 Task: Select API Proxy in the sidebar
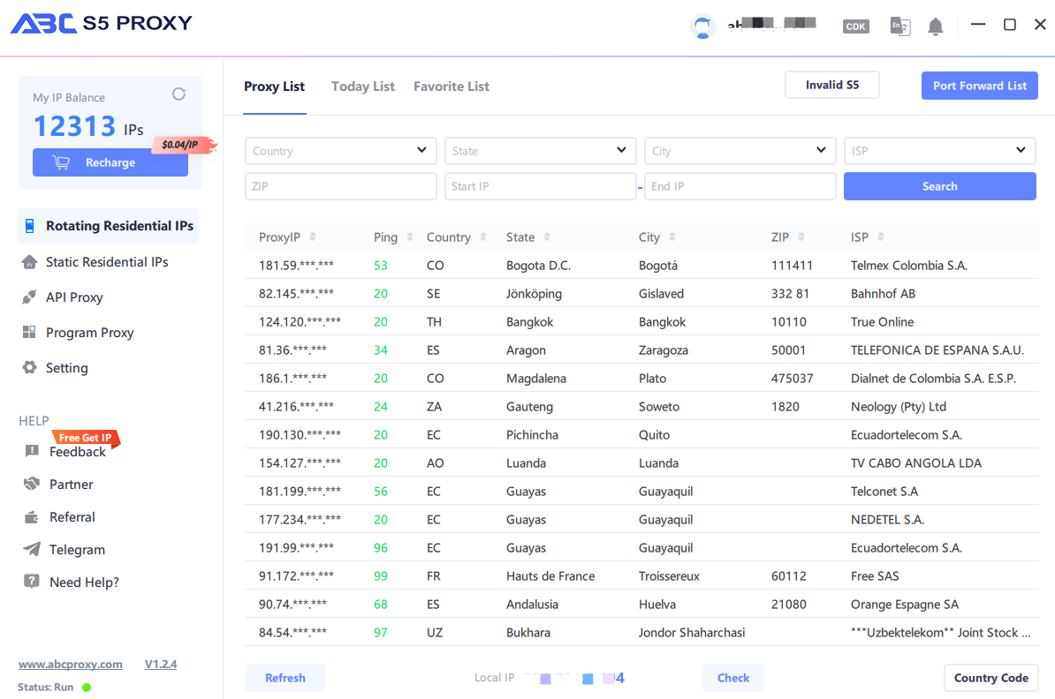(74, 297)
